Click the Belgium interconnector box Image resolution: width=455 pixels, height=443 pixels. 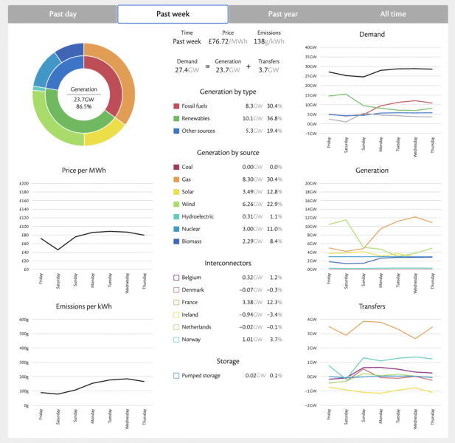click(x=176, y=278)
